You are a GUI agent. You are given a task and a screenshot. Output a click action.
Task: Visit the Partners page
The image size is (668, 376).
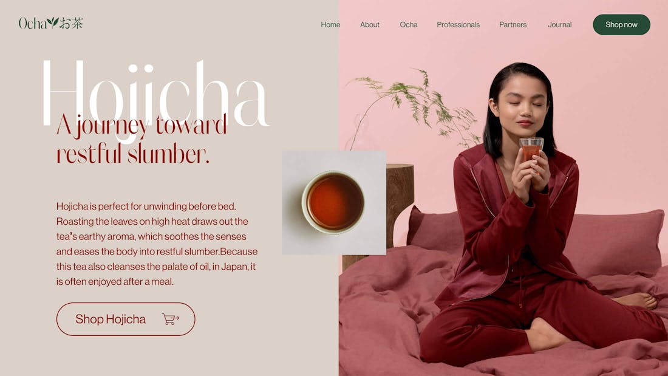[513, 25]
